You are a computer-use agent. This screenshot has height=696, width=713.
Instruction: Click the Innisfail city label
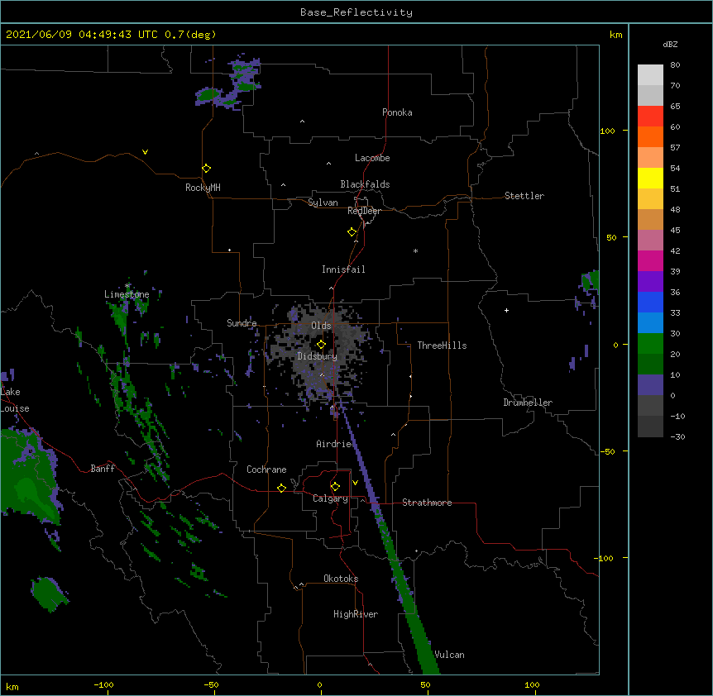point(343,269)
